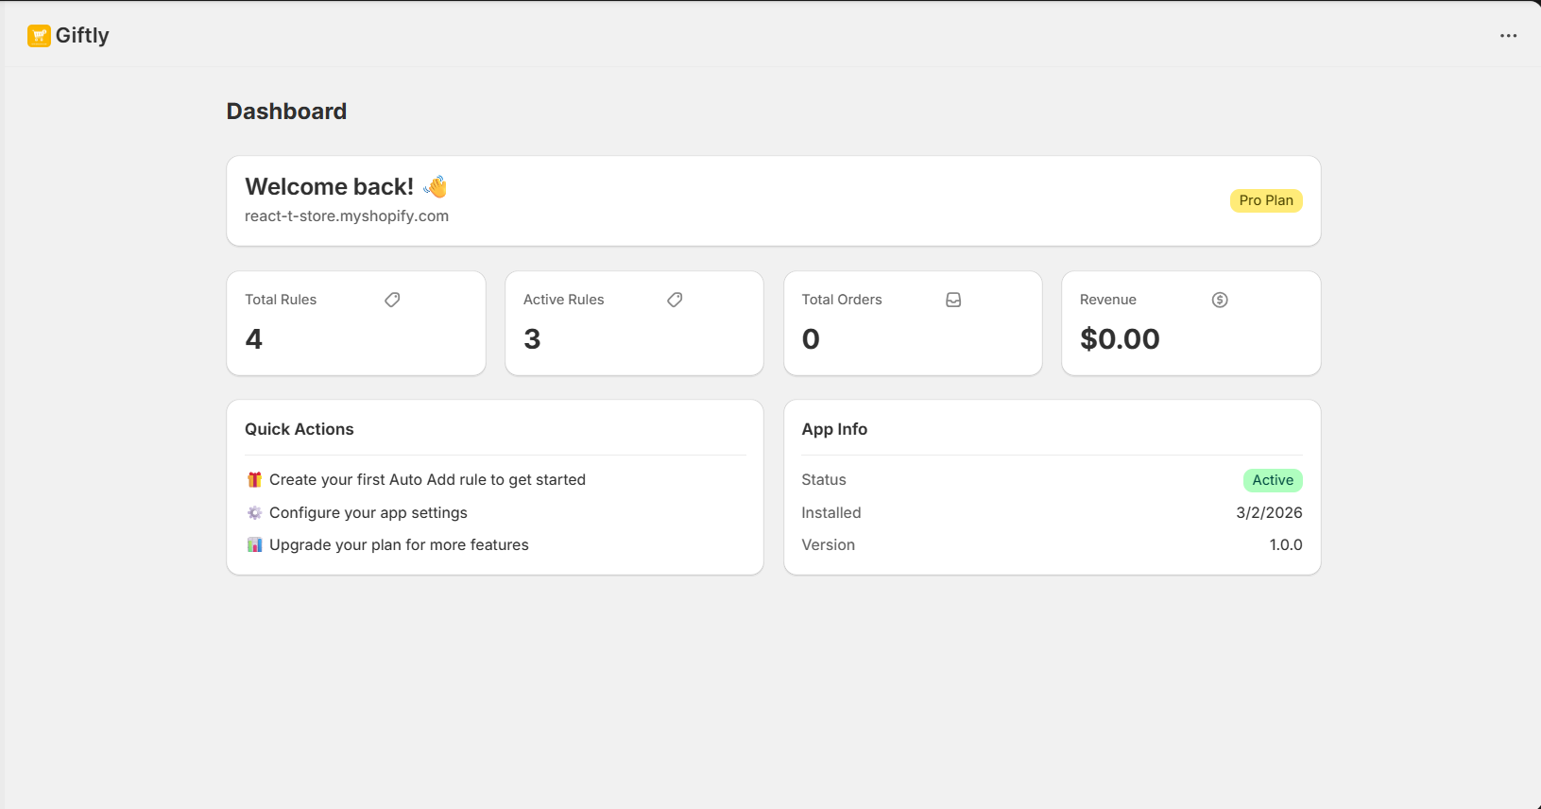Click the gear icon beside Configure settings
This screenshot has height=809, width=1541.
click(x=254, y=513)
